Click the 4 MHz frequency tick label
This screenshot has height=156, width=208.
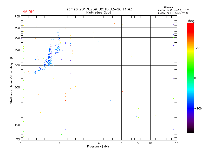(99, 143)
